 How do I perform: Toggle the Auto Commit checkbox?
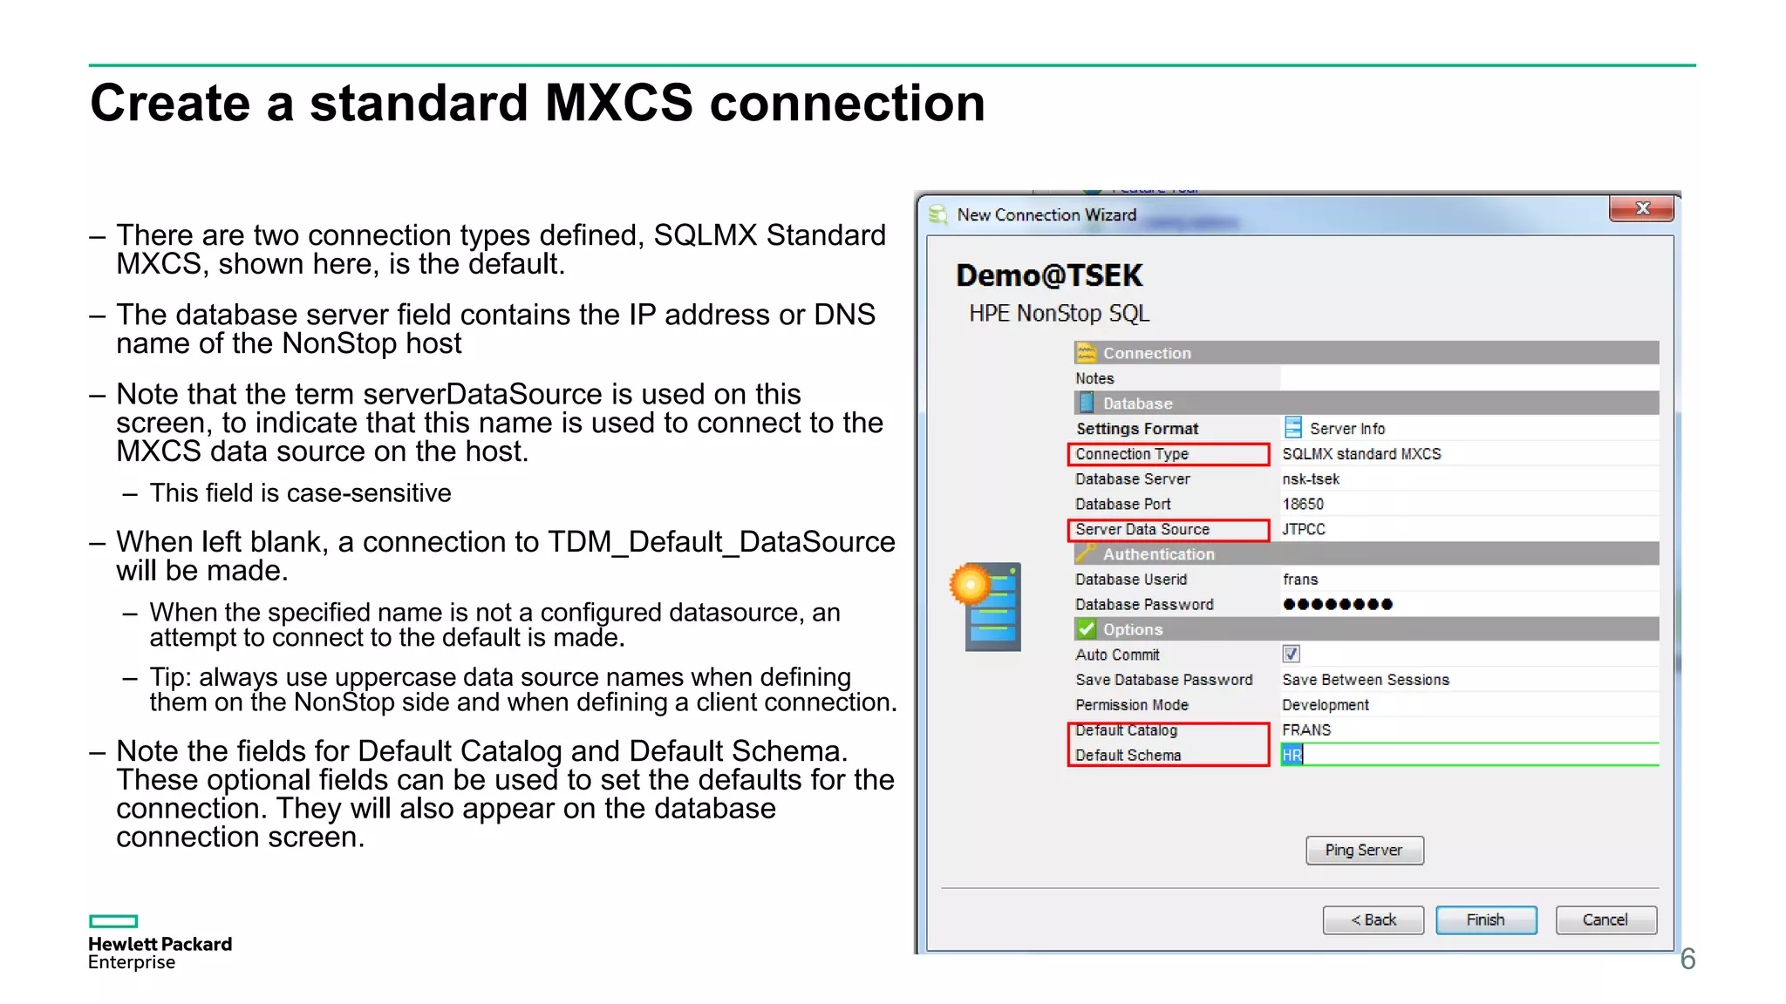pyautogui.click(x=1292, y=654)
